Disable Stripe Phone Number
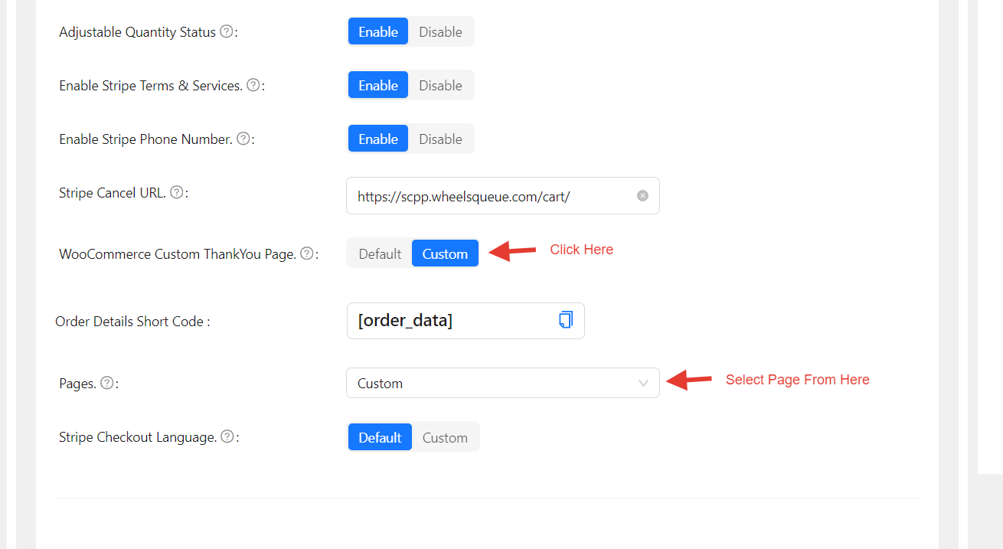Screen dimensions: 1003x549 click(440, 139)
